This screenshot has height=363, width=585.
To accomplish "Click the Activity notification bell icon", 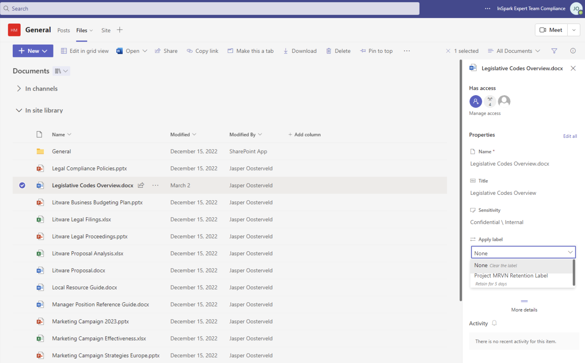I will pos(494,323).
